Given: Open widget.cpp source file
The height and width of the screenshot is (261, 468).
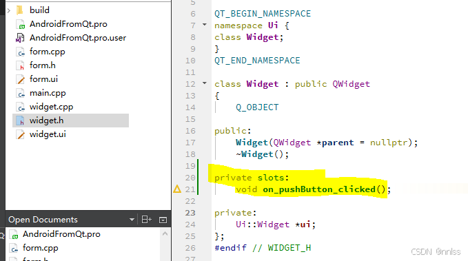Looking at the screenshot, I should pos(51,107).
